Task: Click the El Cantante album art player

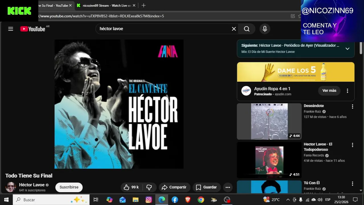Action: coord(119,104)
